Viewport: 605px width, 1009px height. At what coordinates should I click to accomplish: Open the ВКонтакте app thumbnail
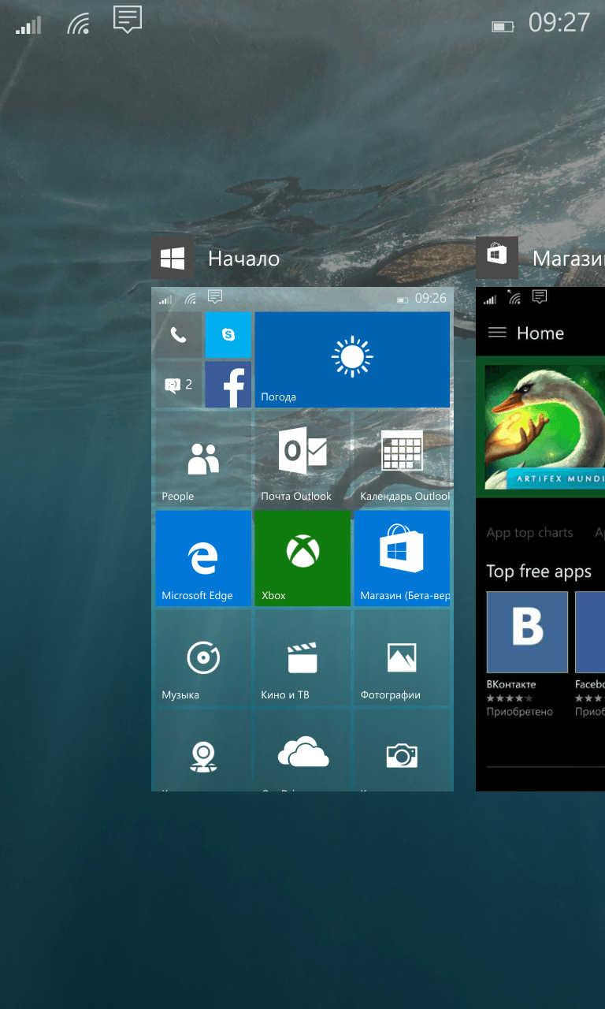pyautogui.click(x=527, y=632)
